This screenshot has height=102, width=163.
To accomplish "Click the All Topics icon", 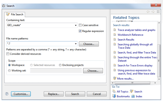I will [x=114, y=92].
